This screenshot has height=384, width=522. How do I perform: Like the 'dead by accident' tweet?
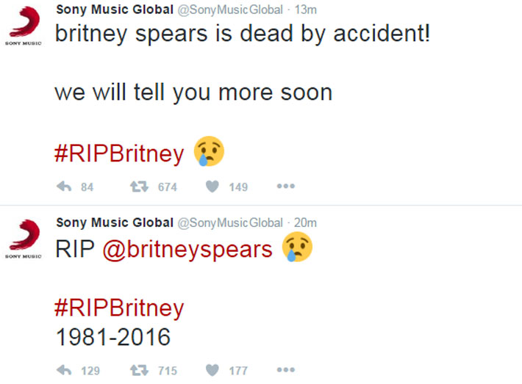(212, 186)
